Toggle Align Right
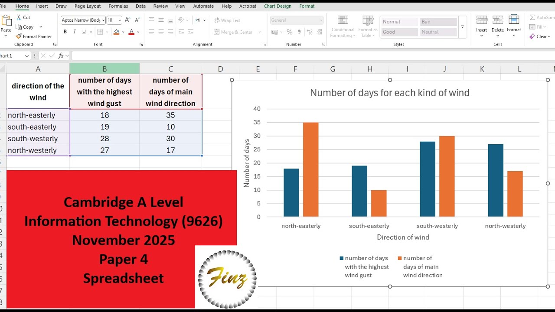555x312 pixels. pos(170,32)
